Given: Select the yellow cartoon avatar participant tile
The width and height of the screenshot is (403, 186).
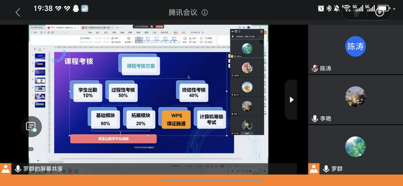Looking at the screenshot, I should coord(247,87).
